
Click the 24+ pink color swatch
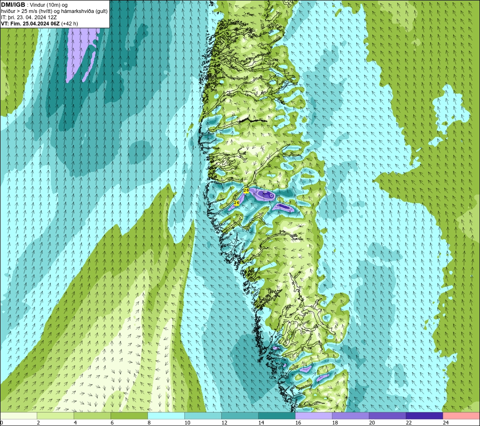tap(461, 415)
